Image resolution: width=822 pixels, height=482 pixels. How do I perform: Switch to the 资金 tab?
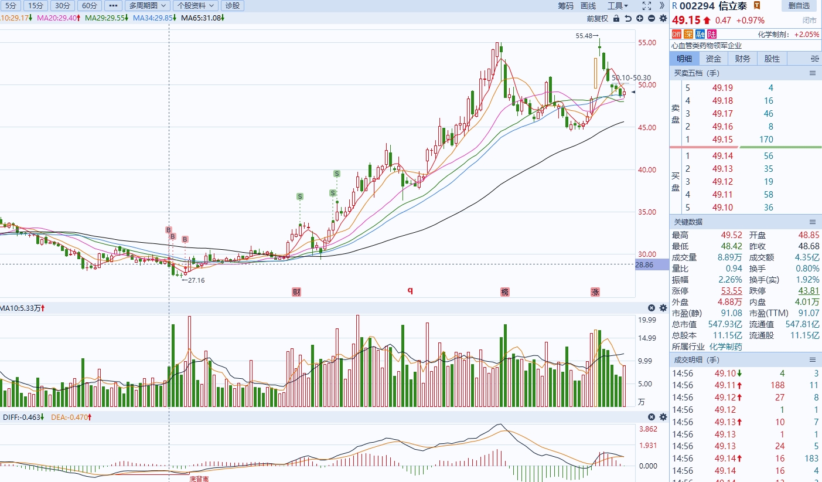click(x=714, y=59)
